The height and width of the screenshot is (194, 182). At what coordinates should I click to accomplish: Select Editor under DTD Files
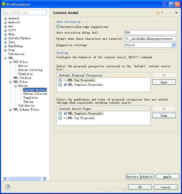point(23,66)
